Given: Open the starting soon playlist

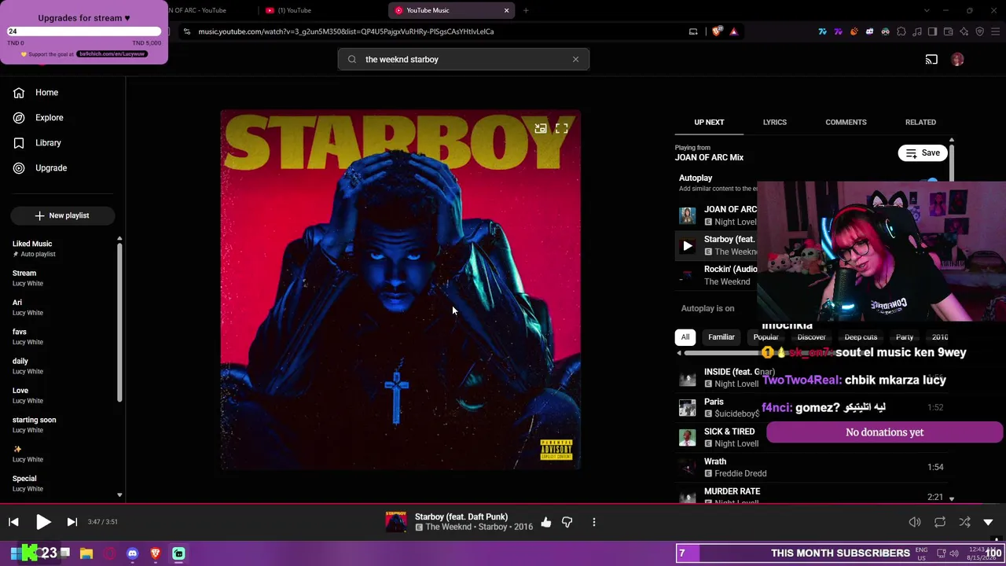Looking at the screenshot, I should pyautogui.click(x=34, y=424).
